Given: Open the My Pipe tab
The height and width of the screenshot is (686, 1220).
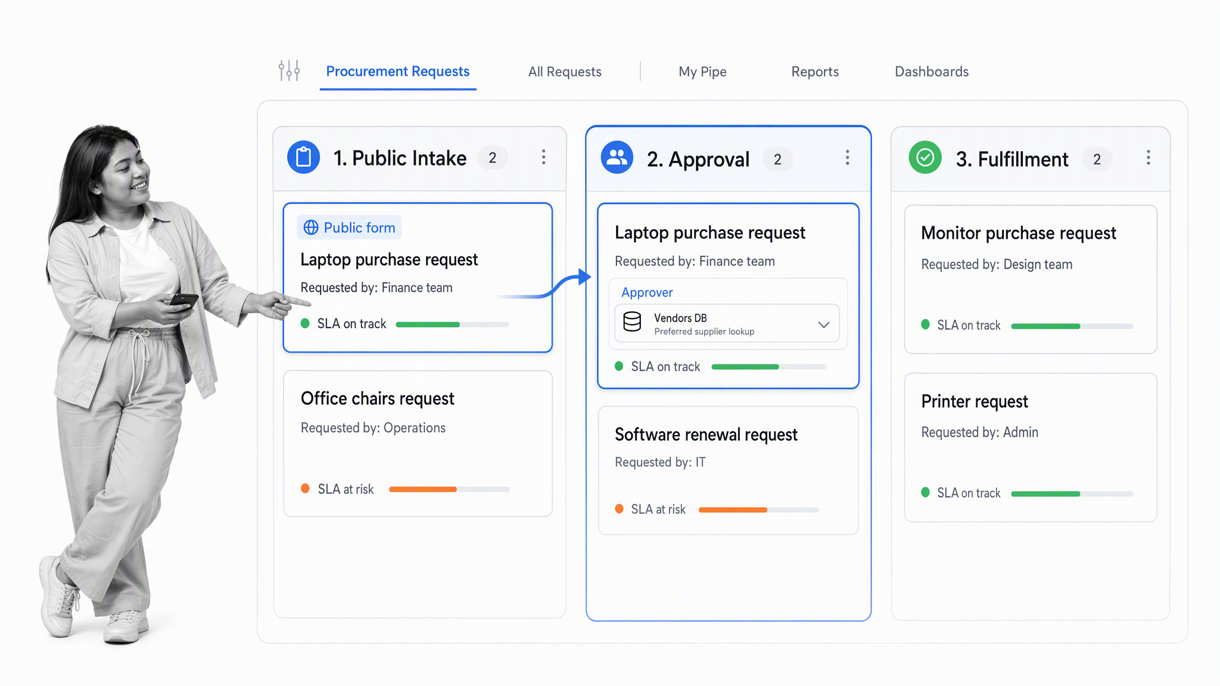Looking at the screenshot, I should click(x=702, y=72).
